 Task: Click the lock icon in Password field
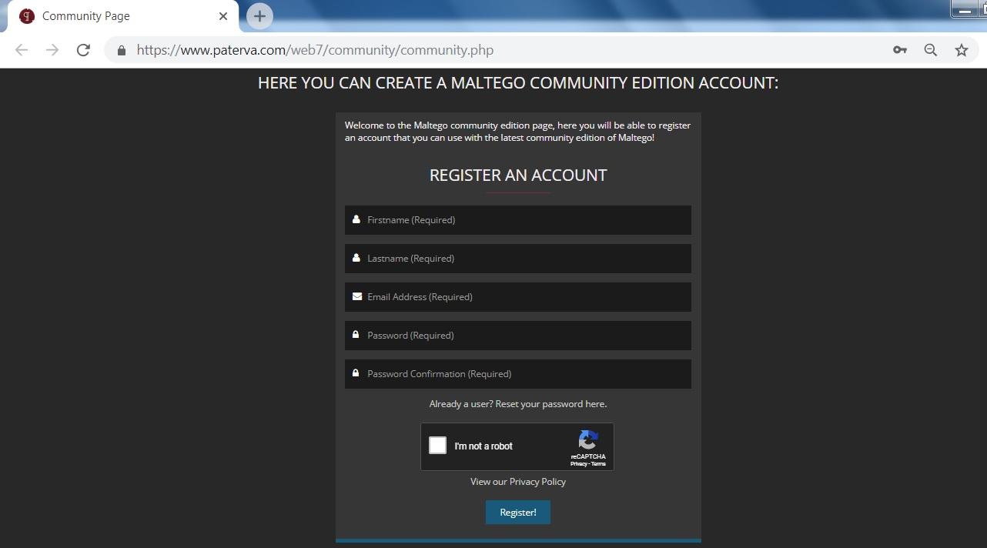(356, 335)
